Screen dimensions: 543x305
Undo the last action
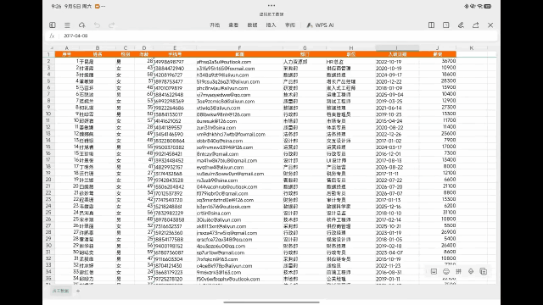(97, 25)
